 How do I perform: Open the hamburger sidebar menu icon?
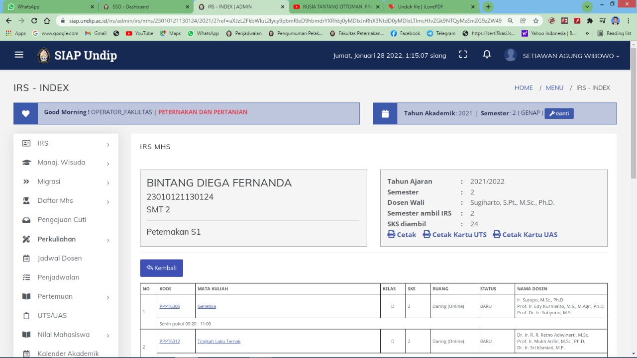click(19, 55)
